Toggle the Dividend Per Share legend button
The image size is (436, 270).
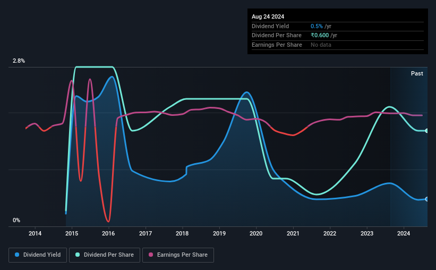[105, 255]
